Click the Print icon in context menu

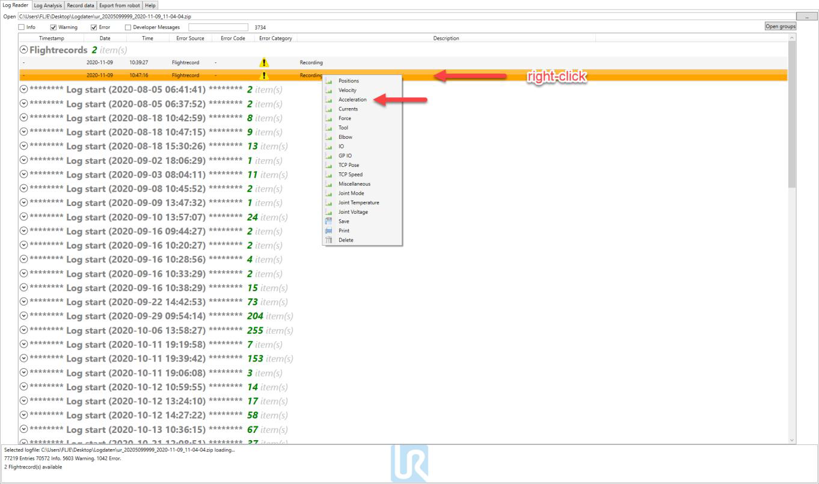pyautogui.click(x=329, y=231)
